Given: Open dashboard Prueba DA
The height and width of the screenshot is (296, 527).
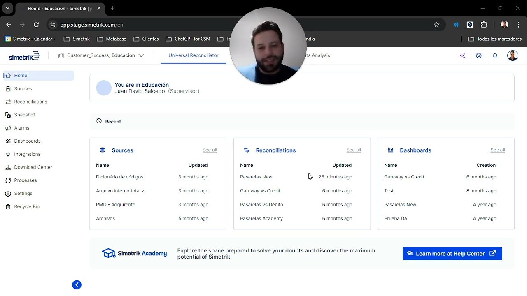Looking at the screenshot, I should (x=396, y=219).
